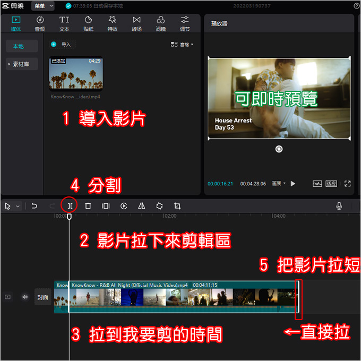
Task: Play the preview in the player
Action: point(293,184)
